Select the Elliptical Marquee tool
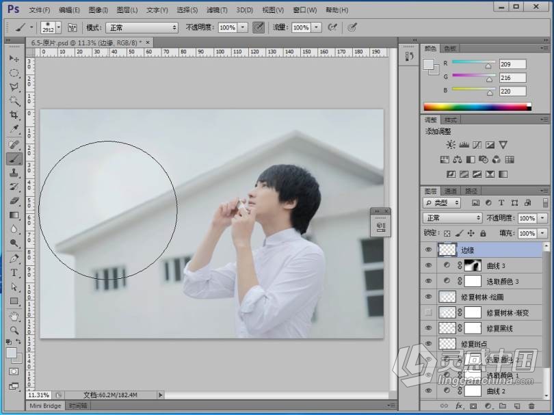554x415 pixels. (14, 72)
